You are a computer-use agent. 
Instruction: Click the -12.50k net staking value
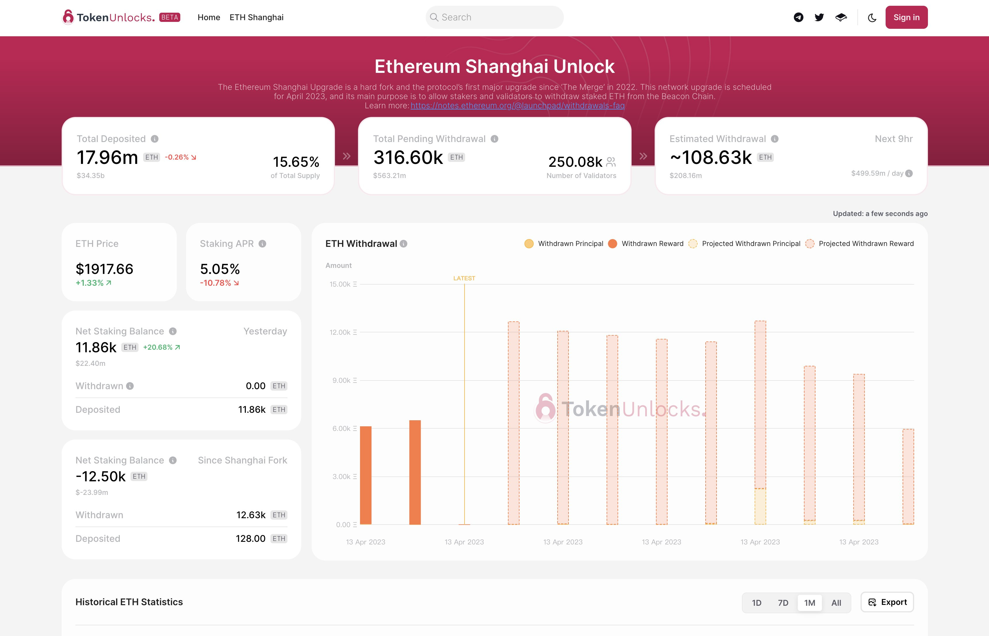tap(100, 477)
